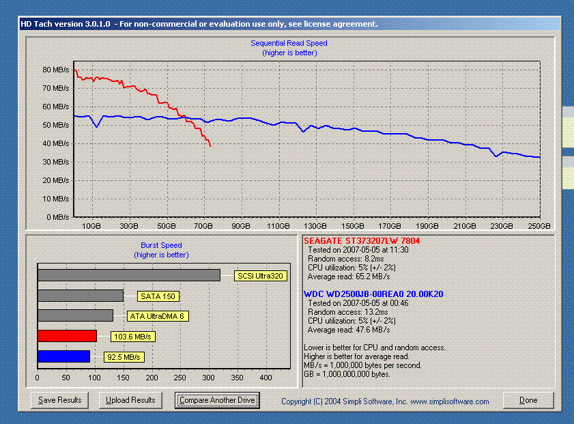Screen dimensions: 574x424
Task: Click the SCSI Ultra320 label
Action: 260,276
